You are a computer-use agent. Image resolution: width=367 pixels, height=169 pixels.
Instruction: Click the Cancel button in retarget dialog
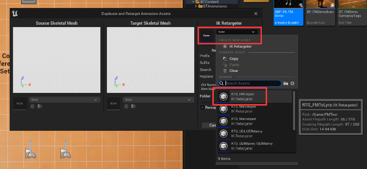point(209,125)
